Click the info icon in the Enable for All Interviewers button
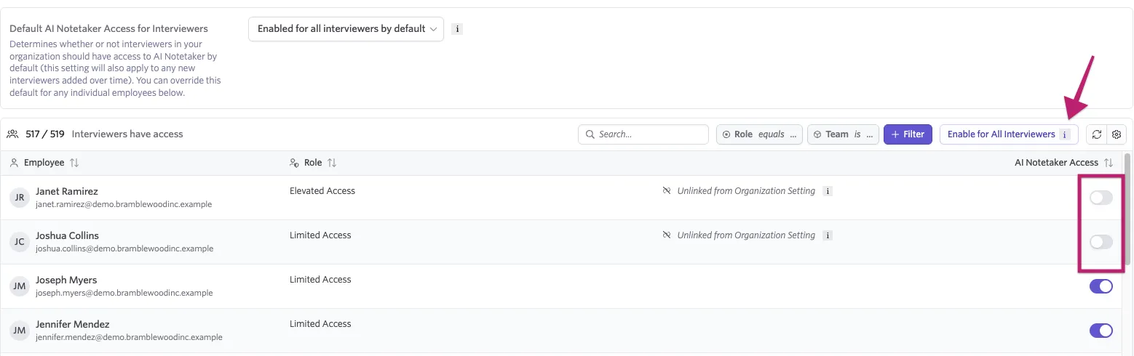The height and width of the screenshot is (356, 1134). click(1066, 134)
